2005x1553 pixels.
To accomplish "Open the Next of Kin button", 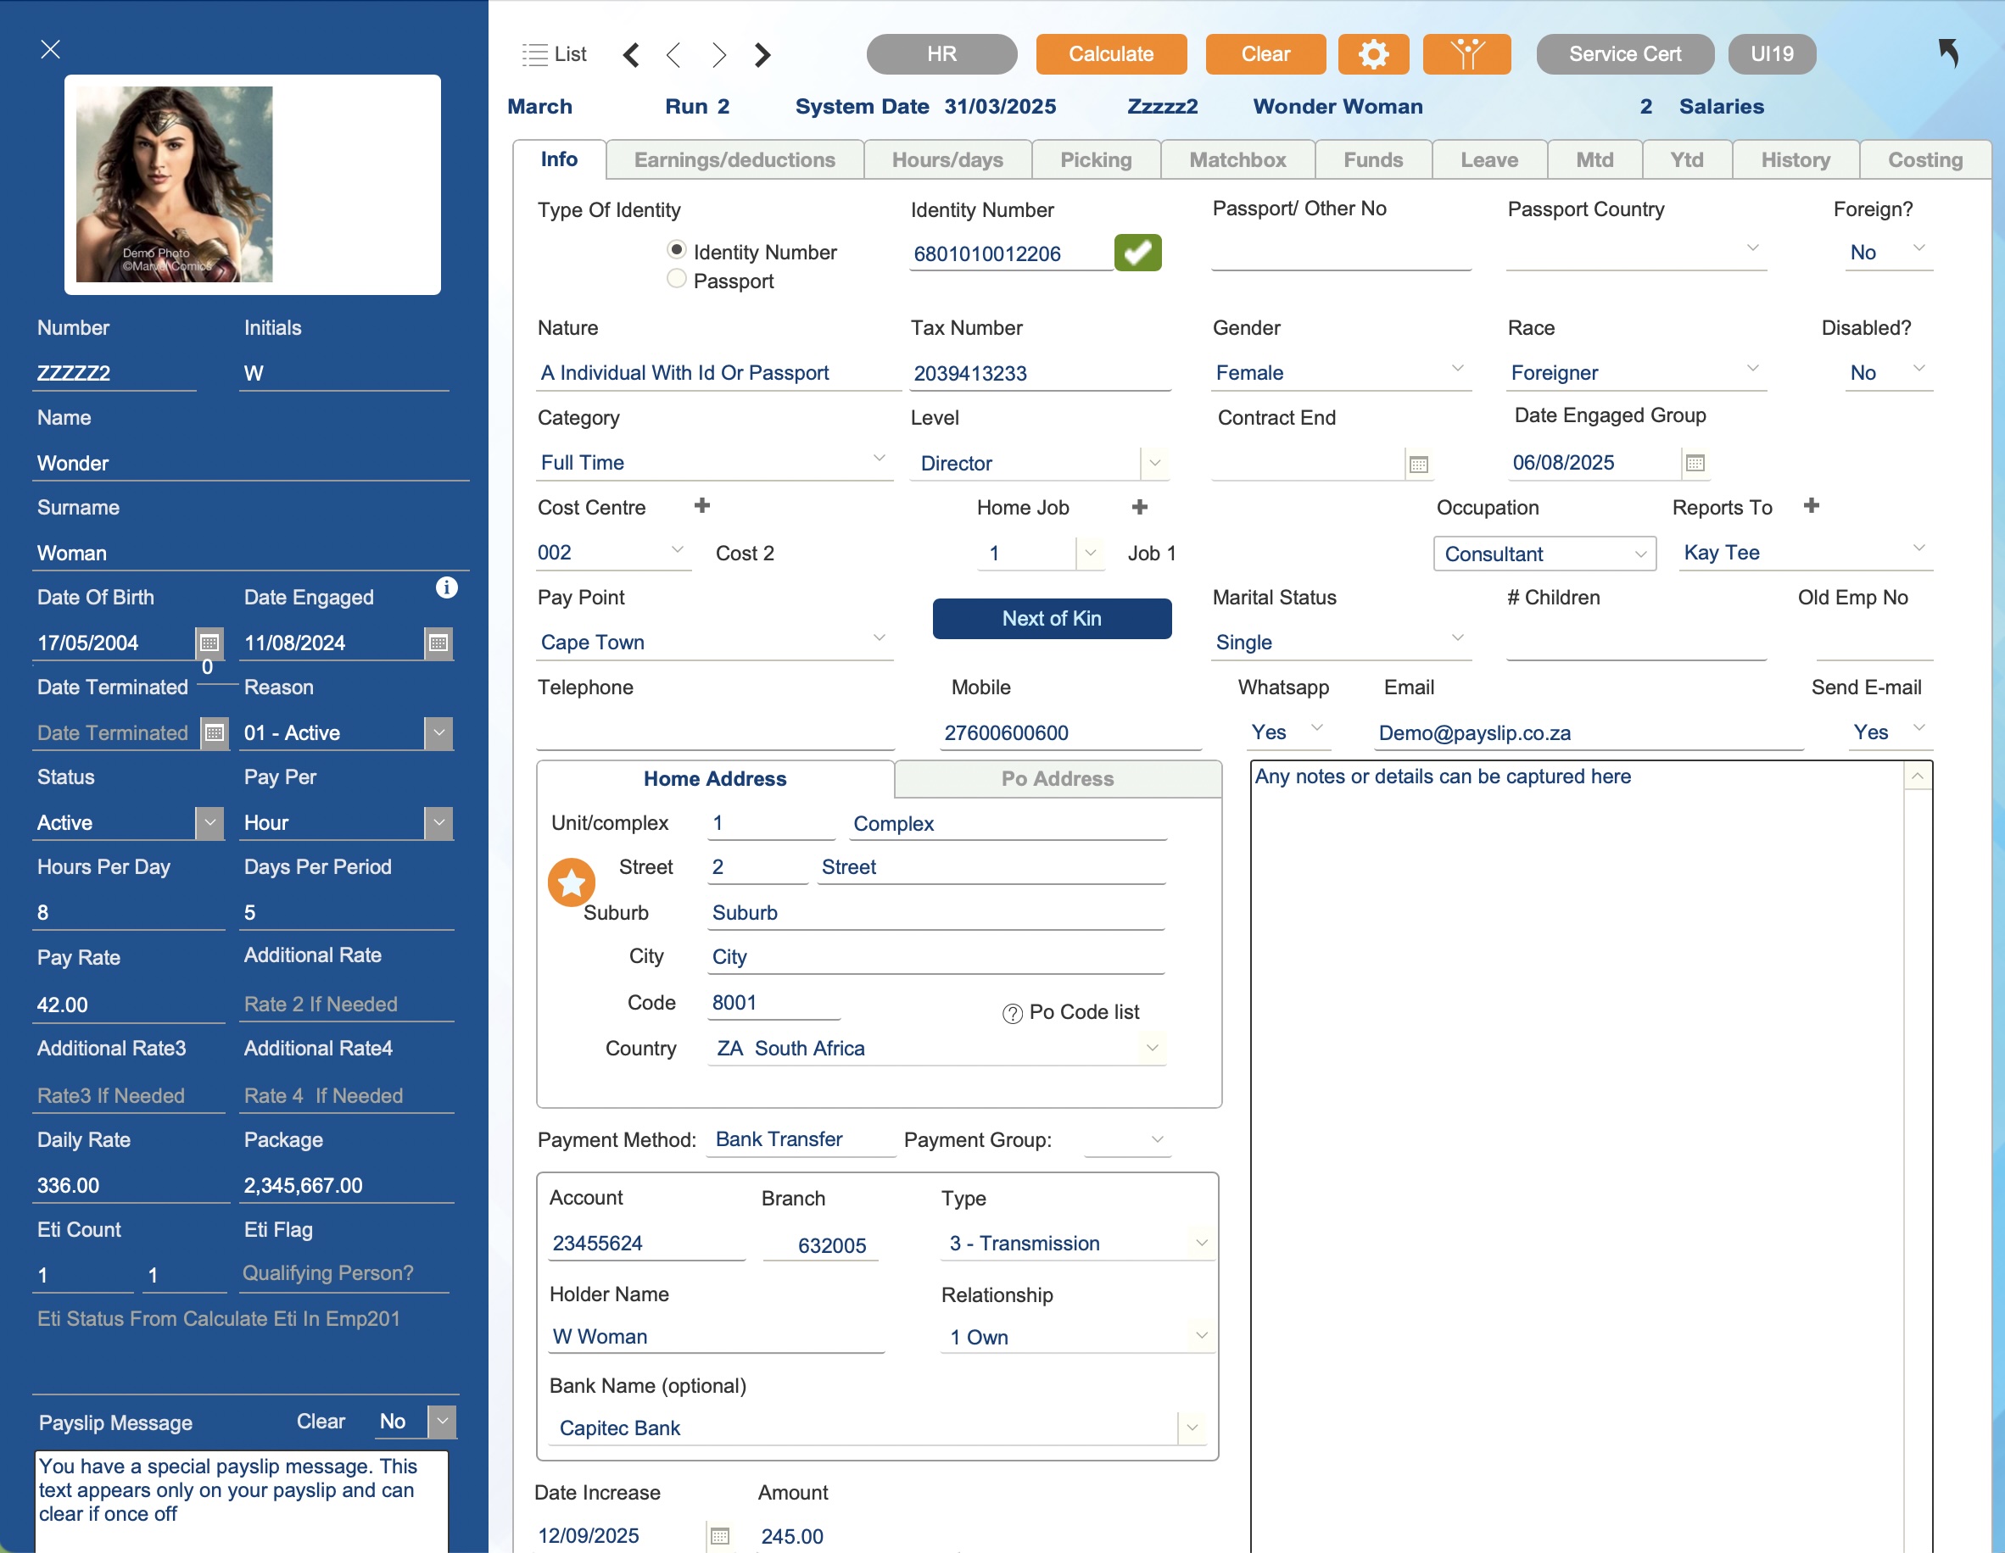I will point(1051,618).
